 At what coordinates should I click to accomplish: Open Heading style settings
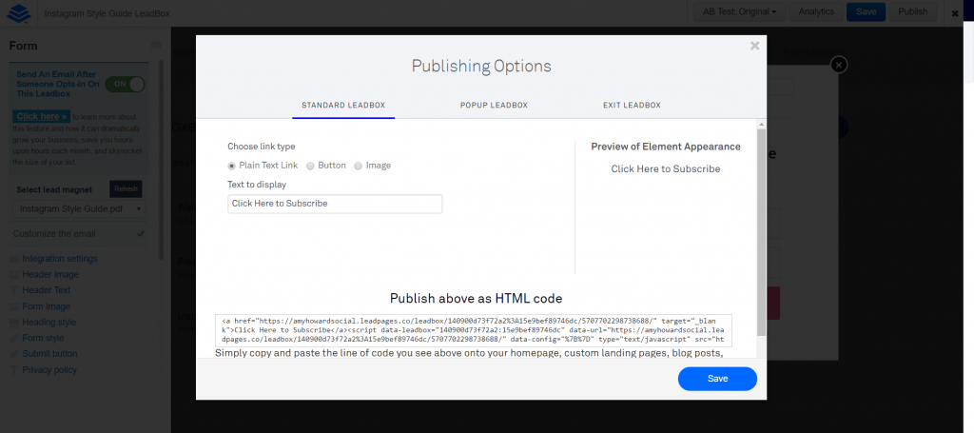click(49, 323)
